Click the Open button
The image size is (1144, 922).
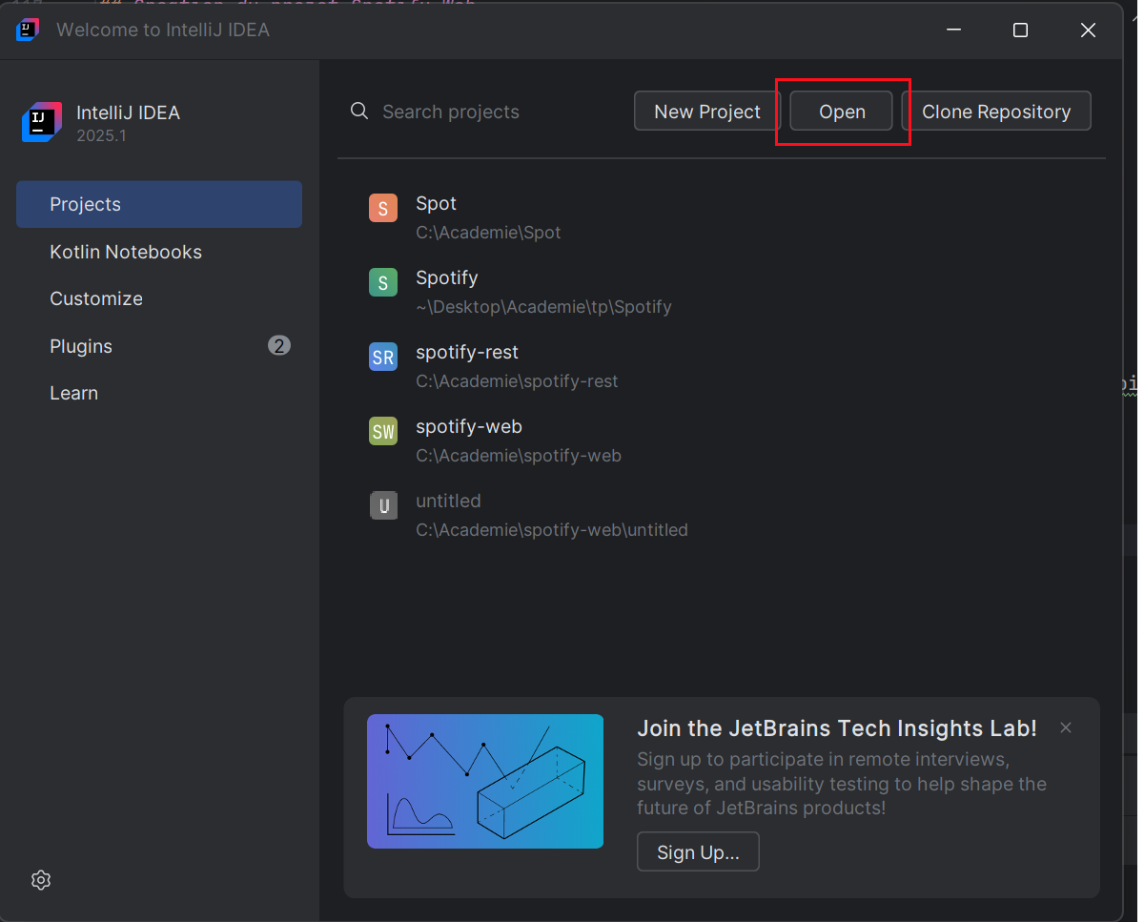pyautogui.click(x=842, y=112)
